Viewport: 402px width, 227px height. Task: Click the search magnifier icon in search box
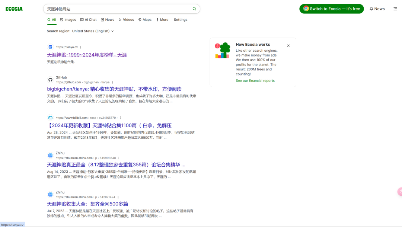click(x=194, y=9)
